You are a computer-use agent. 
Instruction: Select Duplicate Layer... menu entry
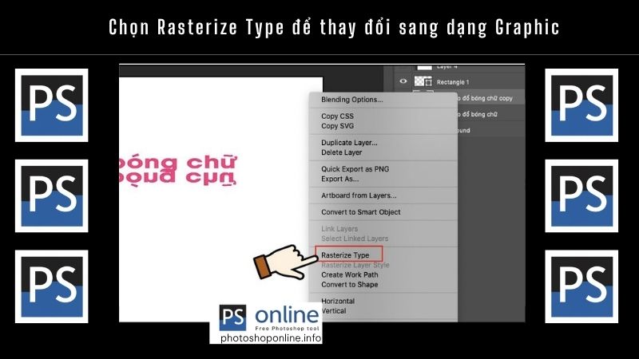click(x=349, y=143)
